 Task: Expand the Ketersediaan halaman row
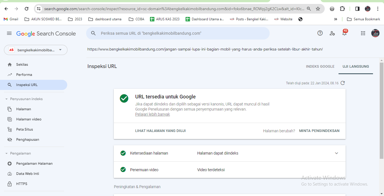tap(336, 153)
